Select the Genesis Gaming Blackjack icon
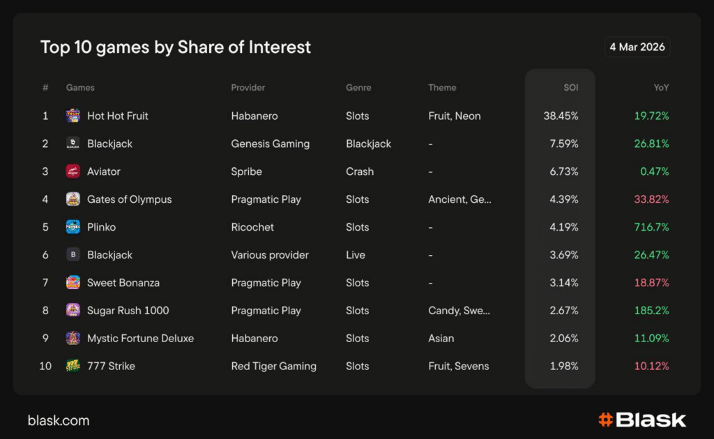Screen dimensions: 714x439 pyautogui.click(x=73, y=144)
